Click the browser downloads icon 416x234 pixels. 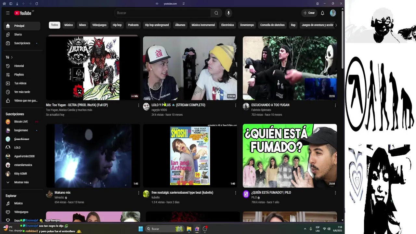click(x=17, y=4)
